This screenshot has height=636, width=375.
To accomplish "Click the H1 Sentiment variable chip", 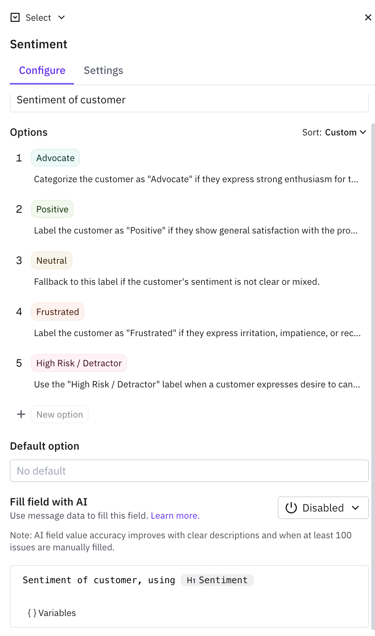I will click(x=217, y=580).
